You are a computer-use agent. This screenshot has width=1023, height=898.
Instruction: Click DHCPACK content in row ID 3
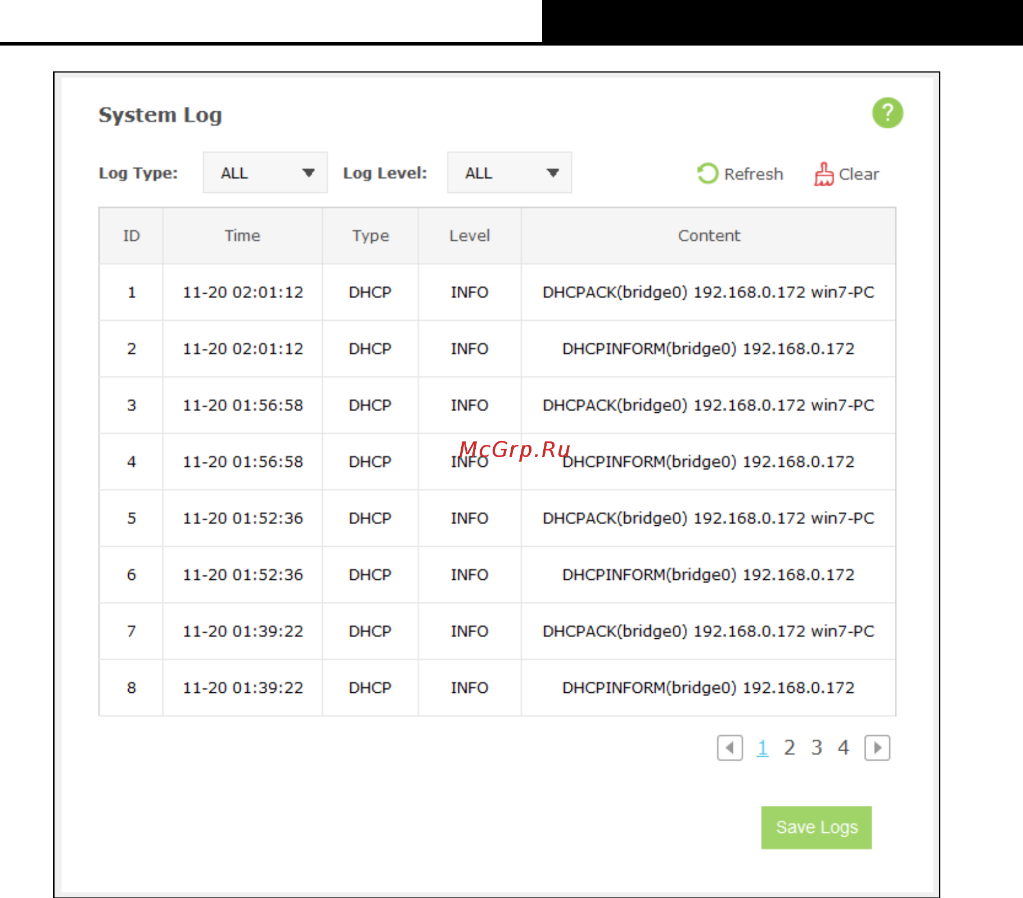(709, 405)
